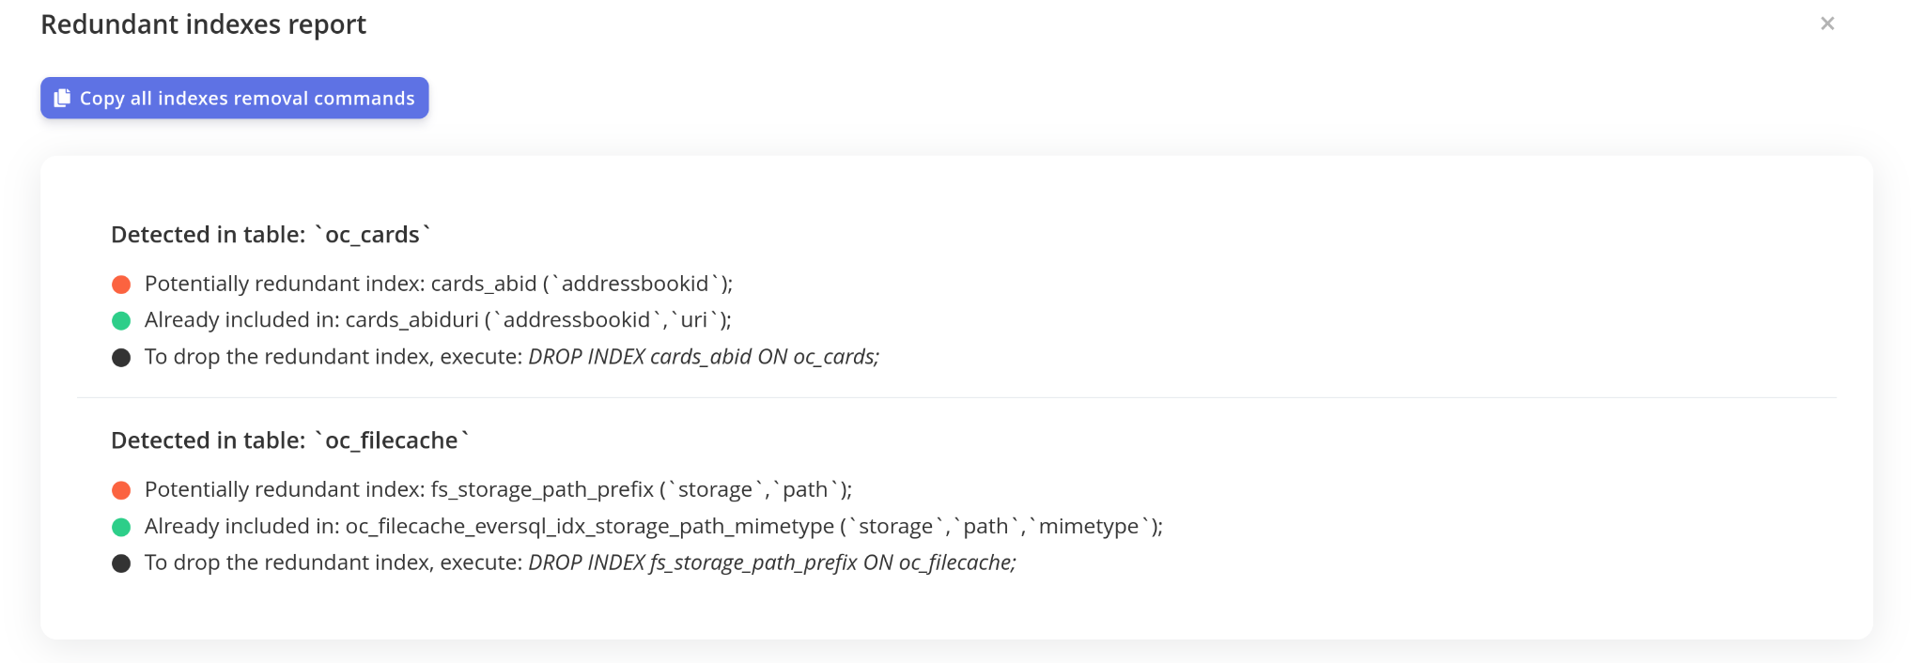Click the potentially redundant fs_storage_path_prefix index line

tap(498, 489)
